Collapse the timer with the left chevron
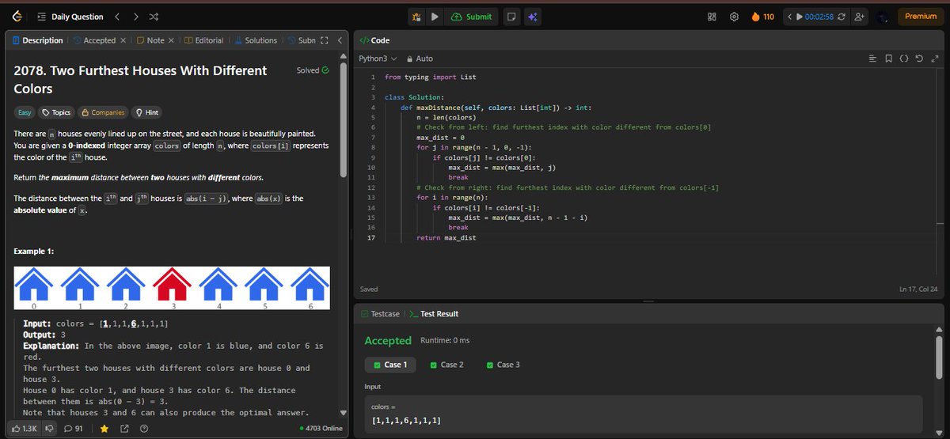This screenshot has width=950, height=439. click(x=789, y=17)
